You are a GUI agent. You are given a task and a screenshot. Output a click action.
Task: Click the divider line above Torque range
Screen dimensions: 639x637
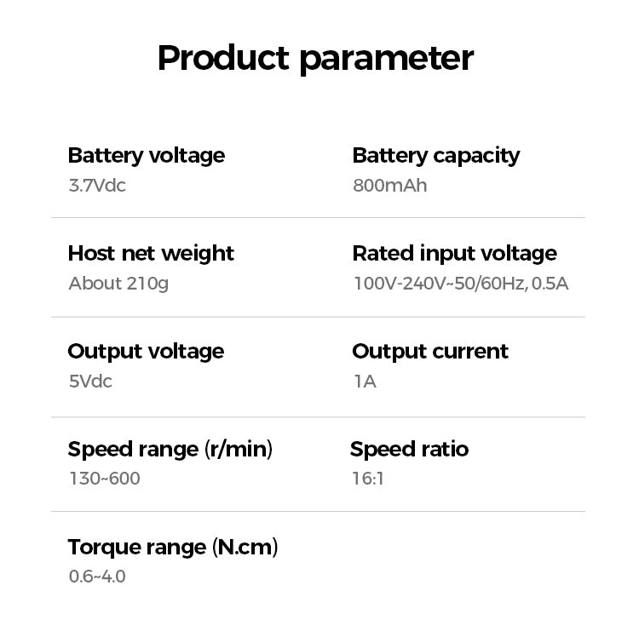click(318, 511)
